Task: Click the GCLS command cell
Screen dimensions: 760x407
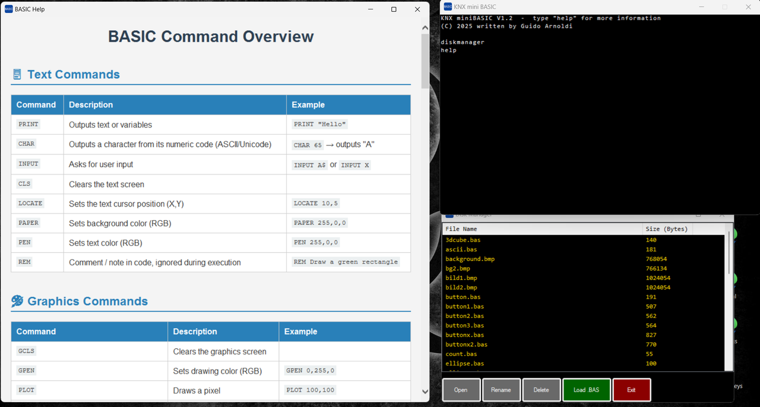Action: (x=89, y=351)
